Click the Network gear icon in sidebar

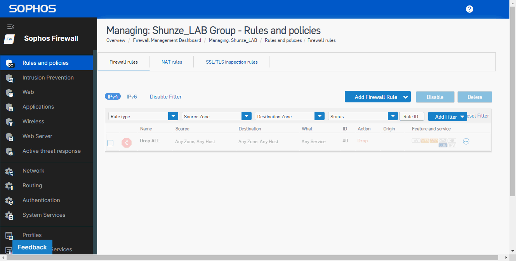[10, 171]
